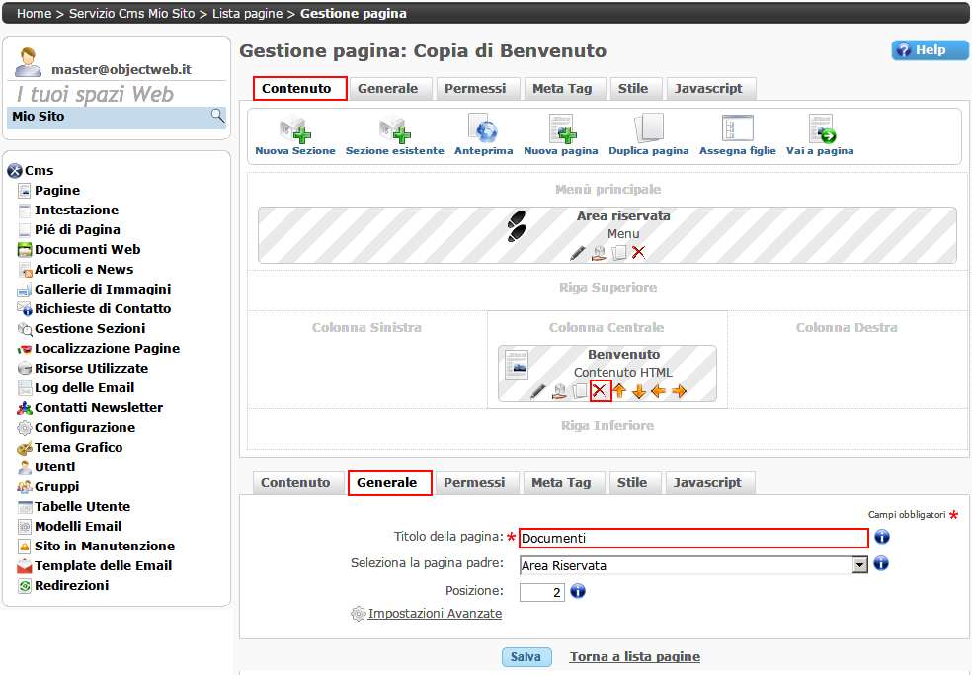
Task: Expand Impostazioni Avanzate settings
Action: pyautogui.click(x=435, y=614)
